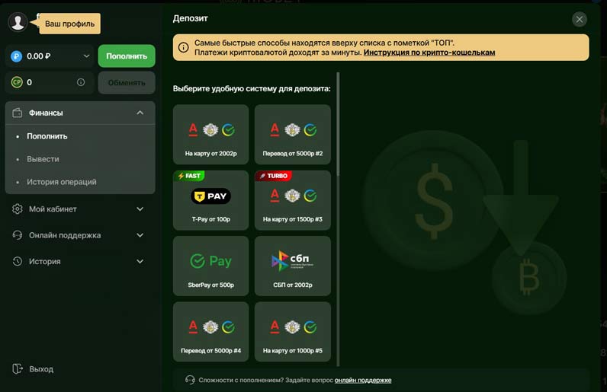Open История операций in the sidebar
The image size is (607, 392).
pyautogui.click(x=61, y=182)
